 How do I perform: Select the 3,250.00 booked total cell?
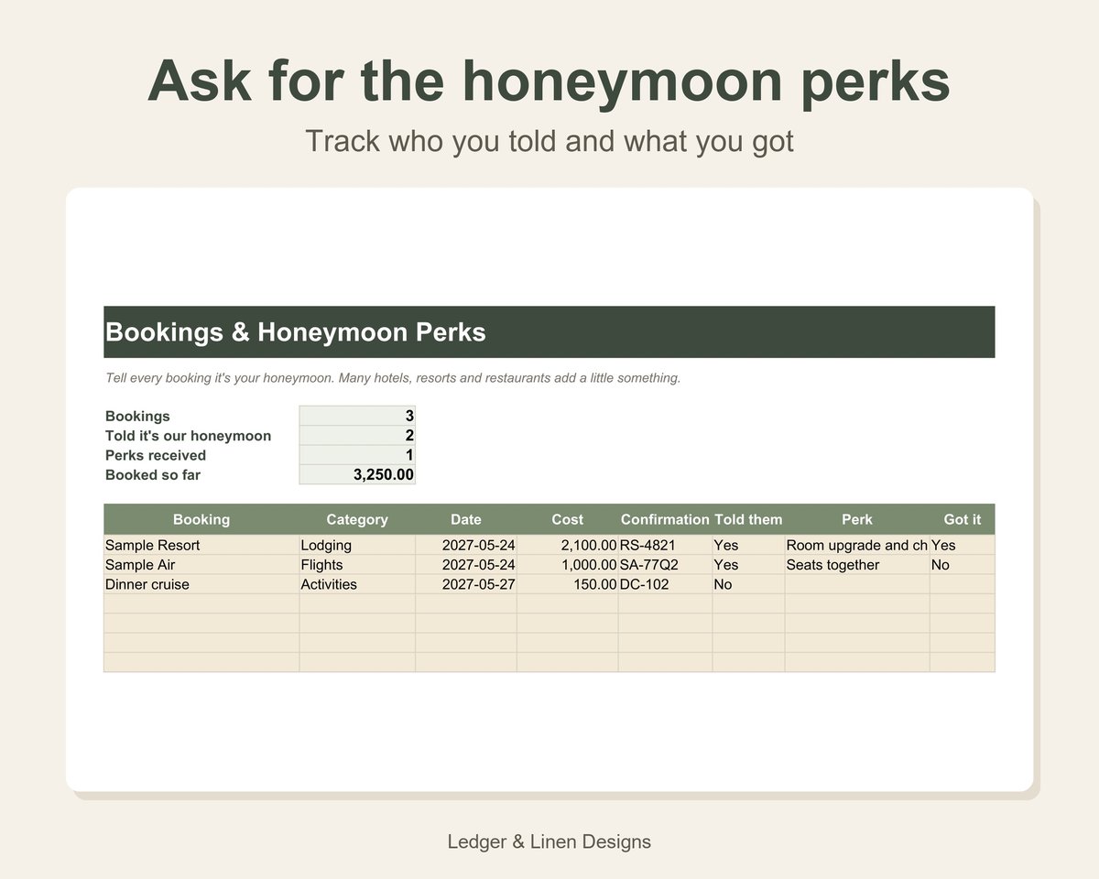click(x=357, y=474)
